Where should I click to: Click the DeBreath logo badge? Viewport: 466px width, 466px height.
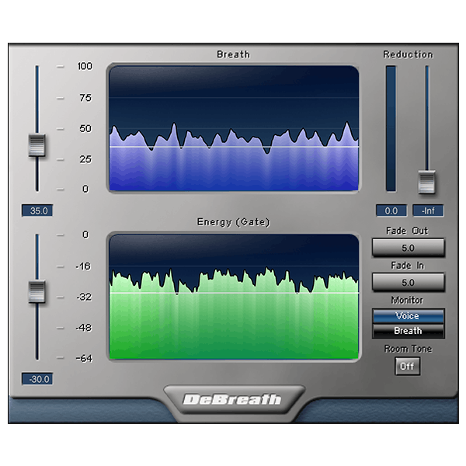pos(233,401)
